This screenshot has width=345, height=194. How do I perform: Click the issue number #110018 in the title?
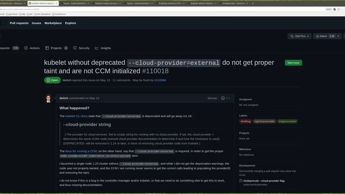click(155, 71)
